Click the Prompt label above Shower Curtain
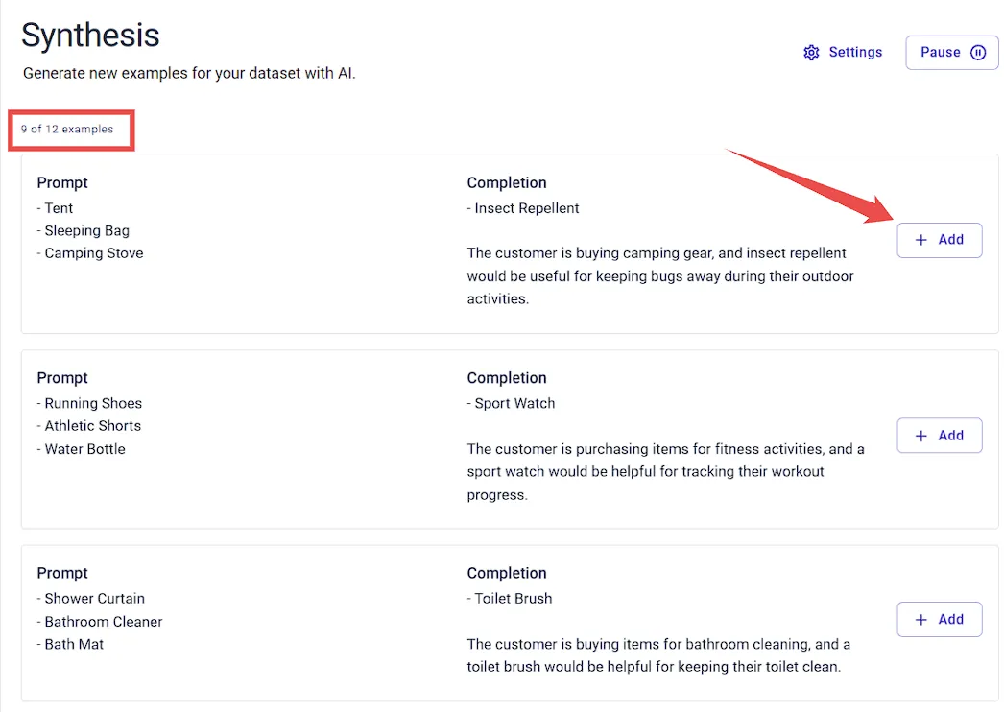 pos(62,574)
